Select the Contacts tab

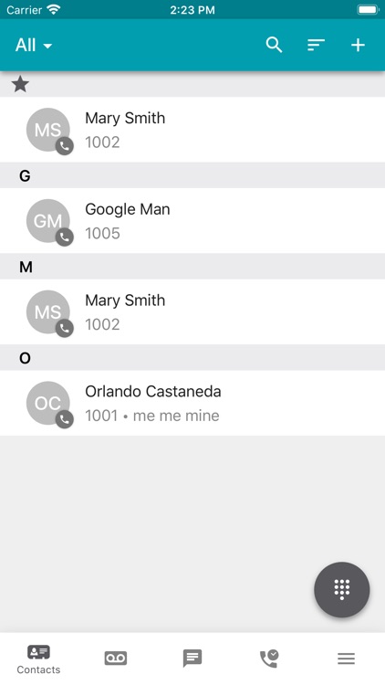tap(38, 659)
